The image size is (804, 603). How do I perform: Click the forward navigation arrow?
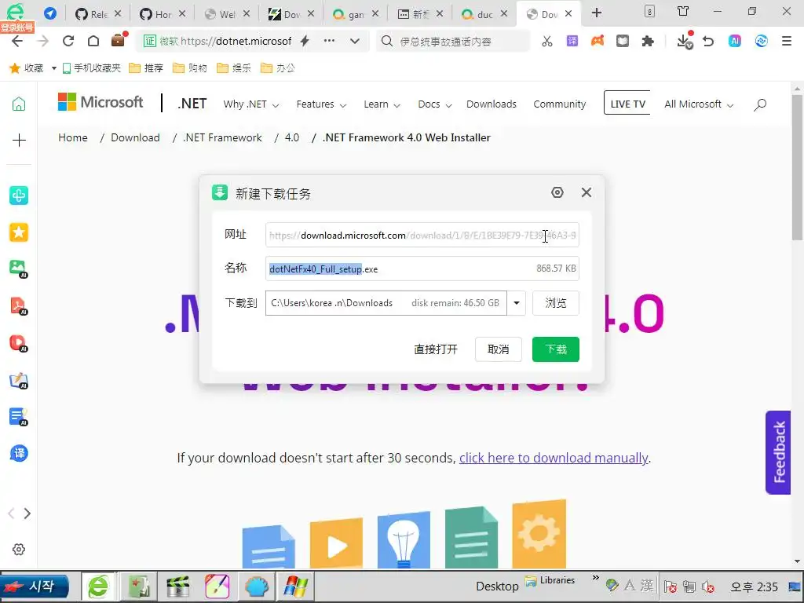click(x=43, y=41)
